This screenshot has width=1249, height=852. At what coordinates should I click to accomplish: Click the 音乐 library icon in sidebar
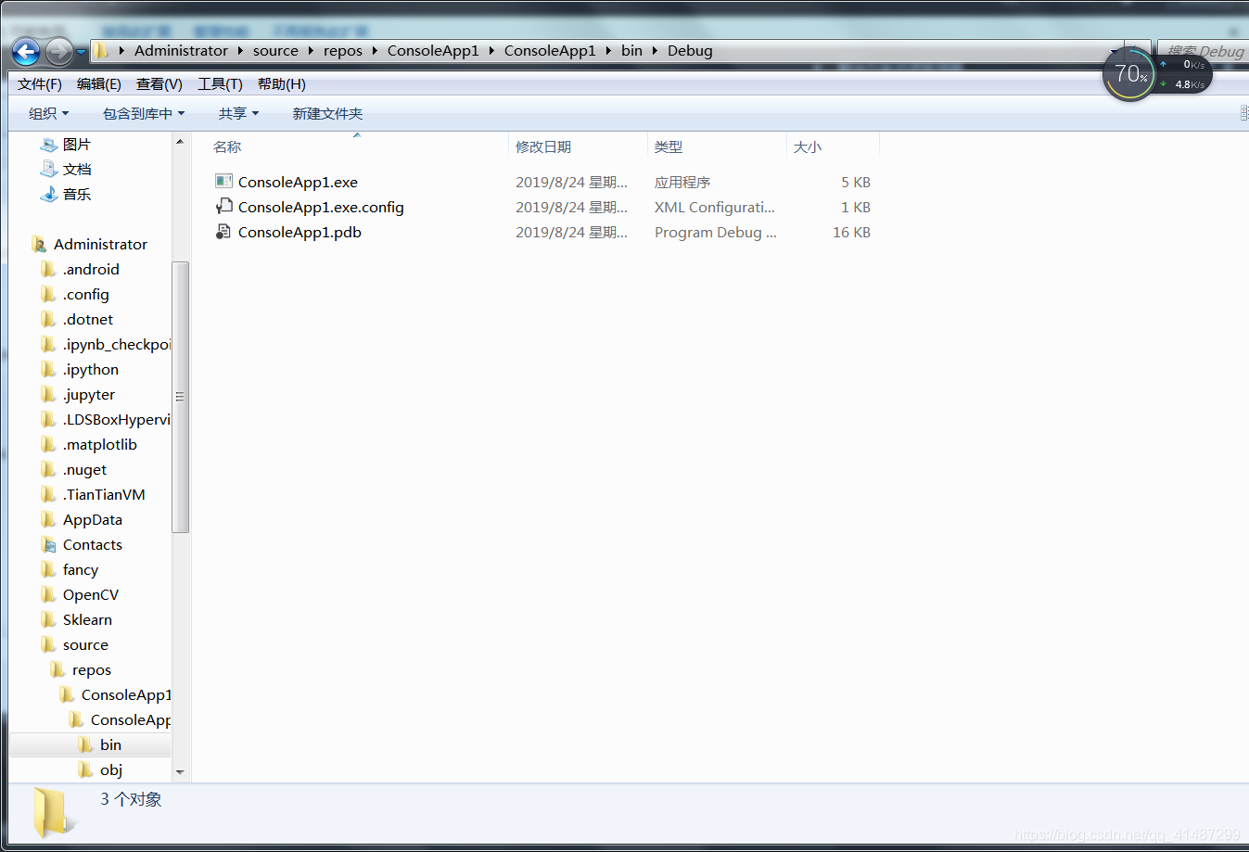(x=49, y=195)
